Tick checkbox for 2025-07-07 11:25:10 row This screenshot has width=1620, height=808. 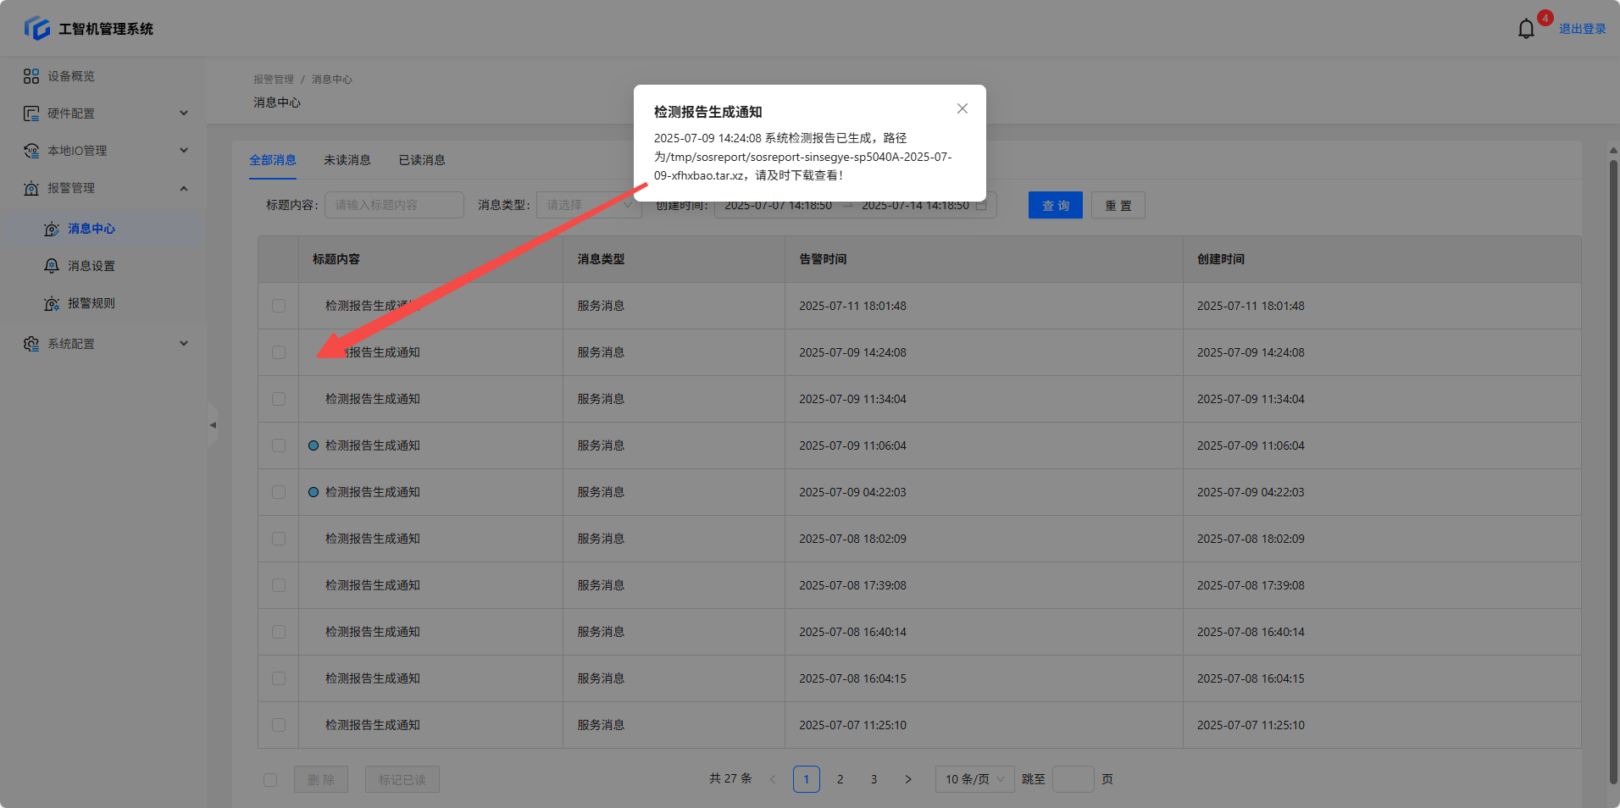[x=279, y=725]
